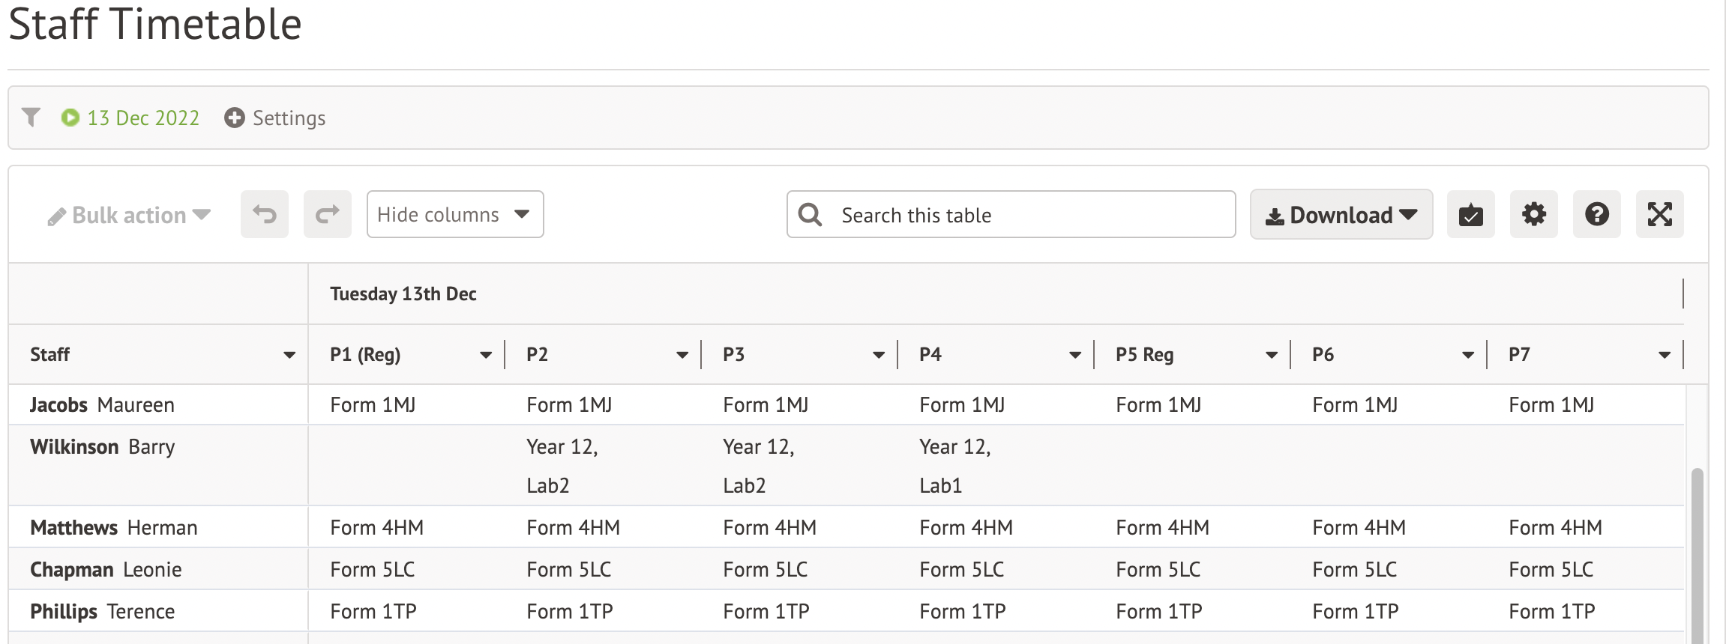Screen dimensions: 1726x644
Task: Open the Download dropdown menu
Action: click(x=1341, y=215)
